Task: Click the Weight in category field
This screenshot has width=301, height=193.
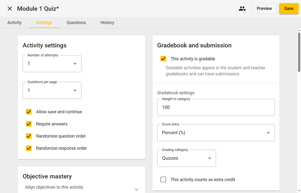Action: coord(216,107)
